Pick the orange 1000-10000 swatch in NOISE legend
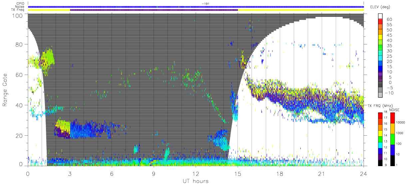 (393, 129)
